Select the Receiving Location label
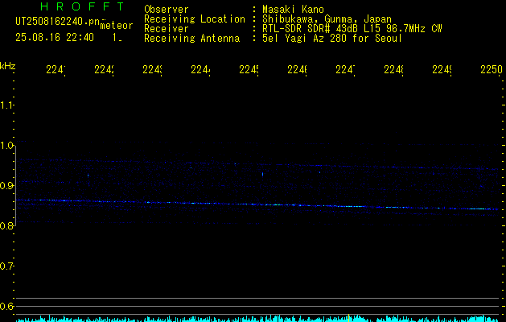 [195, 19]
